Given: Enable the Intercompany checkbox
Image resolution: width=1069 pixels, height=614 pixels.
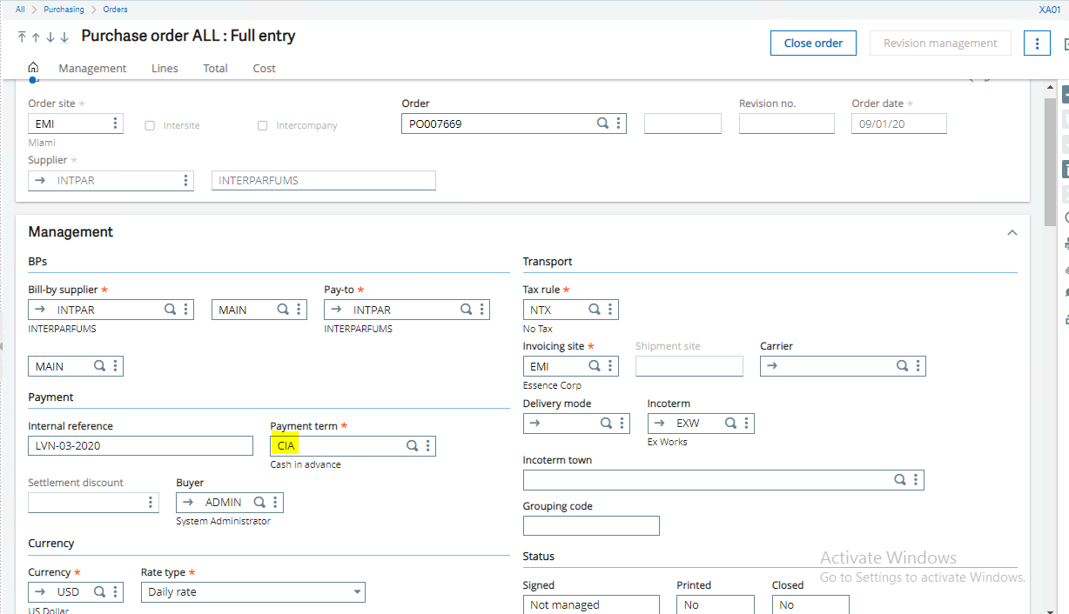Looking at the screenshot, I should (x=262, y=125).
